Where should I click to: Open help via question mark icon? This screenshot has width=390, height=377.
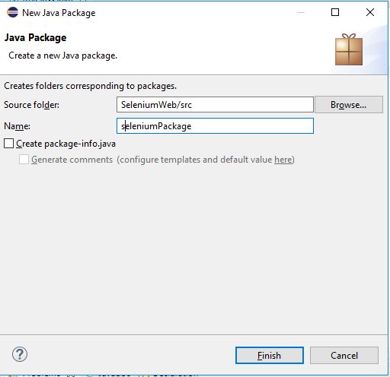pos(20,354)
